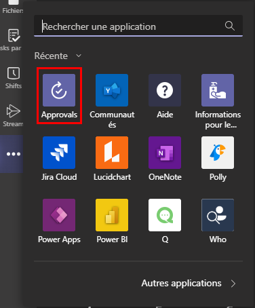Launch the Power BI app
Image resolution: width=255 pixels, height=308 pixels.
pos(112,215)
